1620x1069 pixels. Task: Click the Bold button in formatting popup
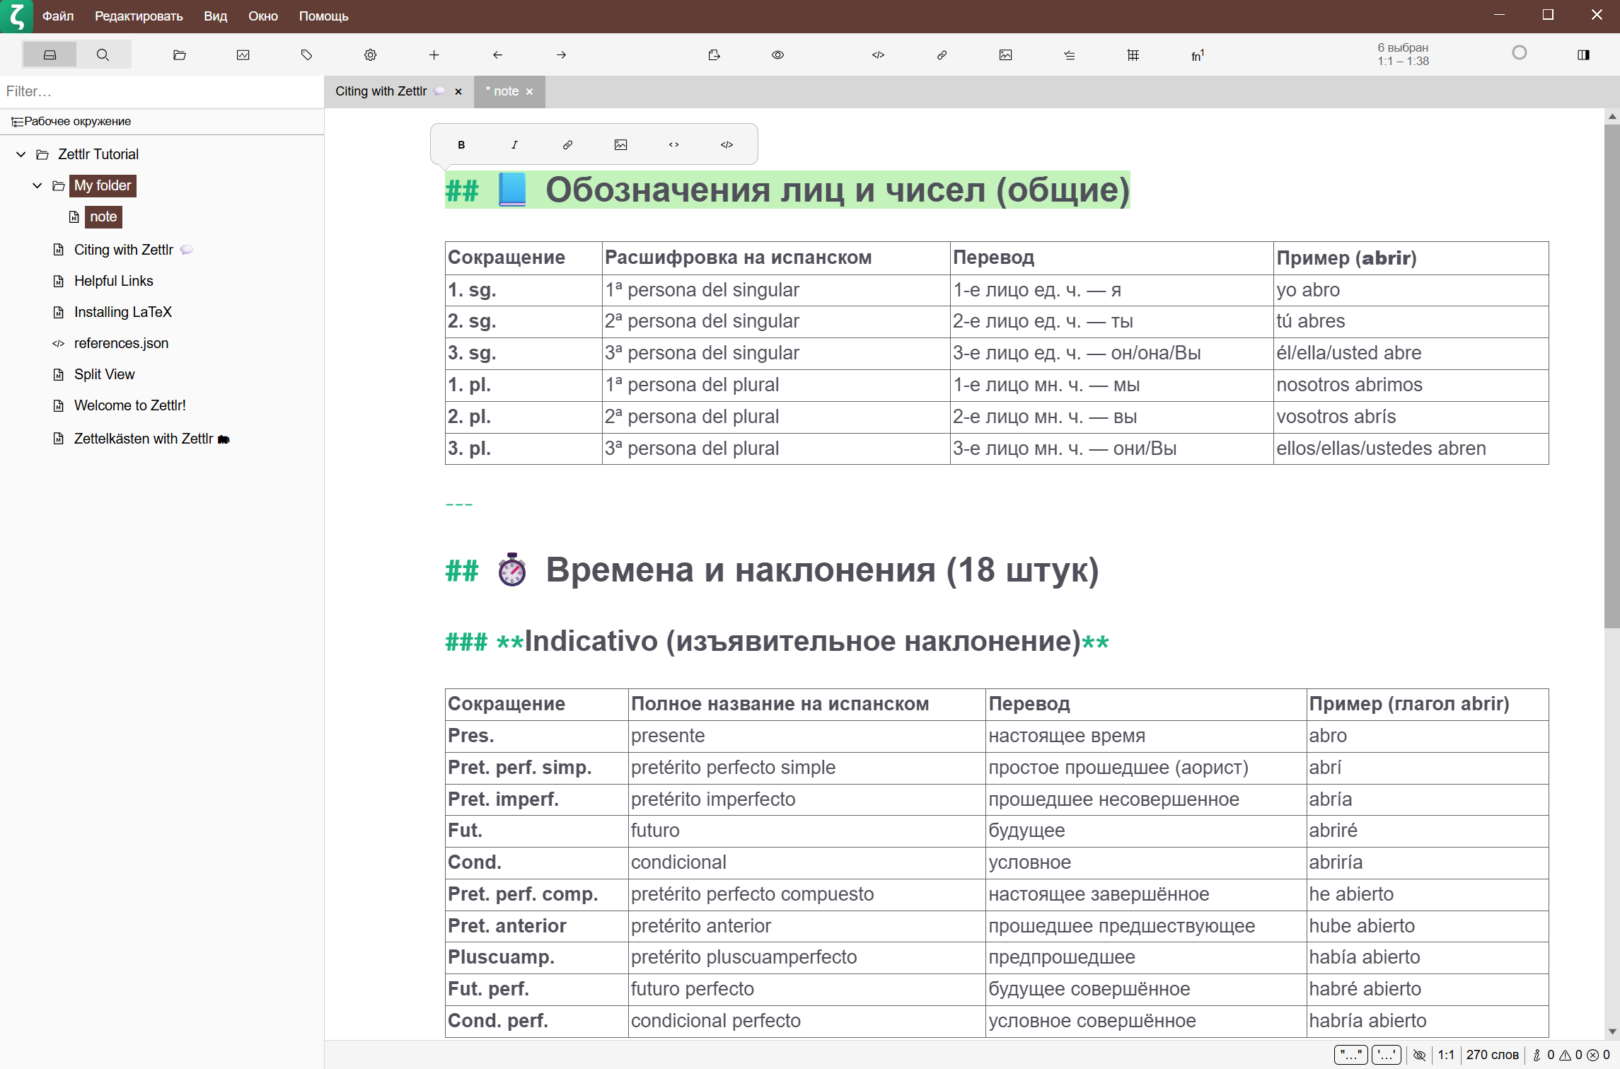point(461,144)
